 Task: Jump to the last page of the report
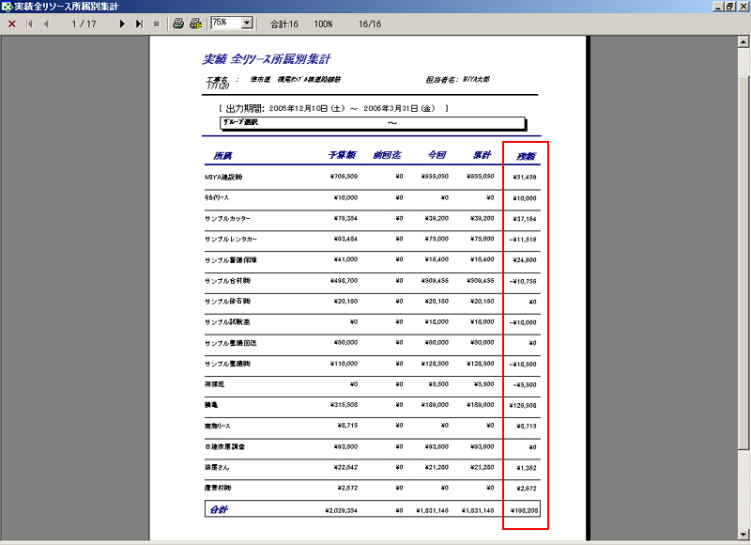click(139, 24)
